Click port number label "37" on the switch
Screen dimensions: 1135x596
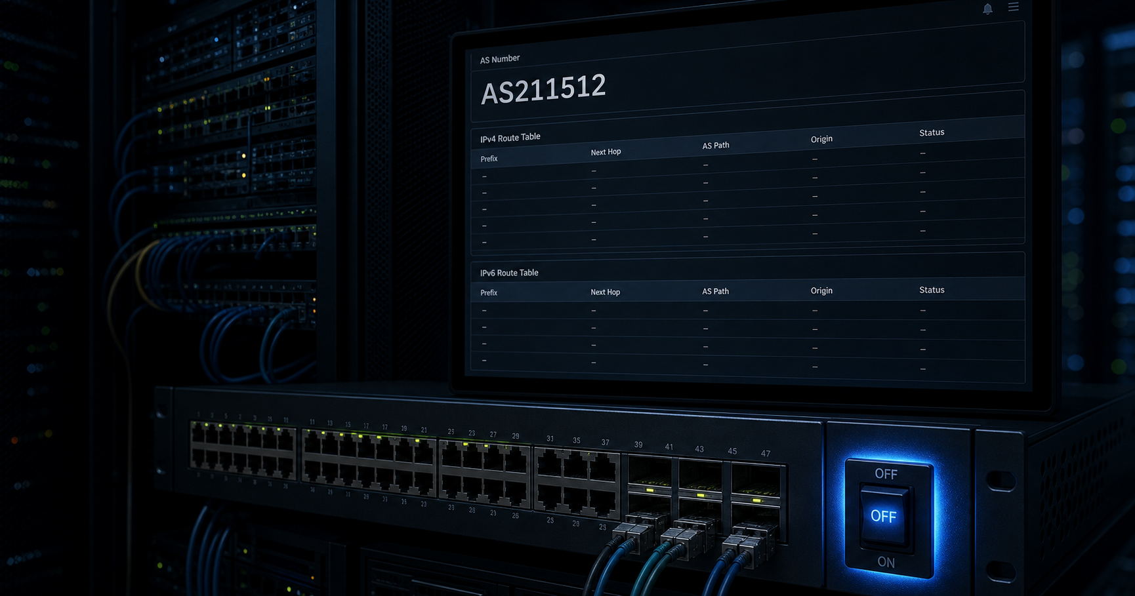click(x=606, y=442)
